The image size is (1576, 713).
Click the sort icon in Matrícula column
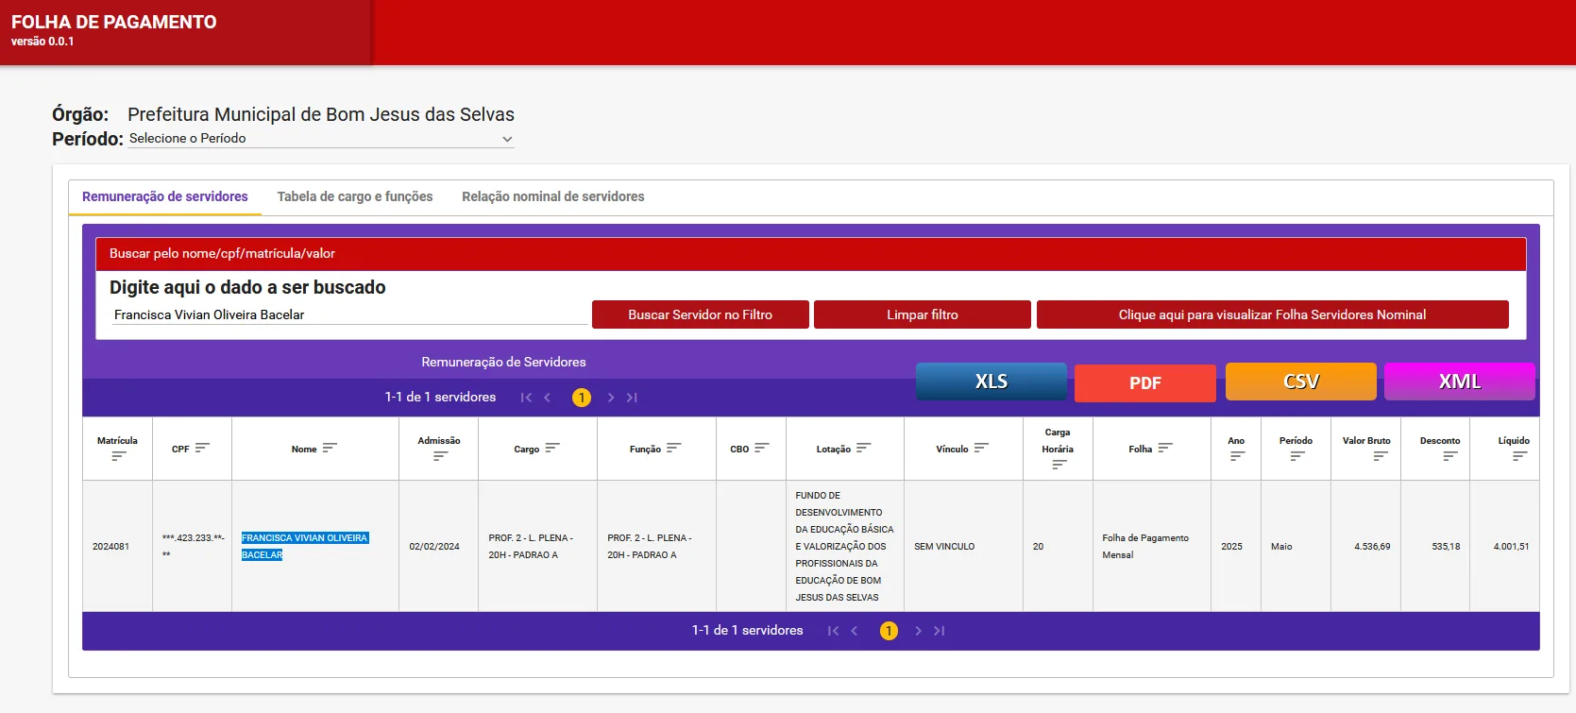click(118, 456)
